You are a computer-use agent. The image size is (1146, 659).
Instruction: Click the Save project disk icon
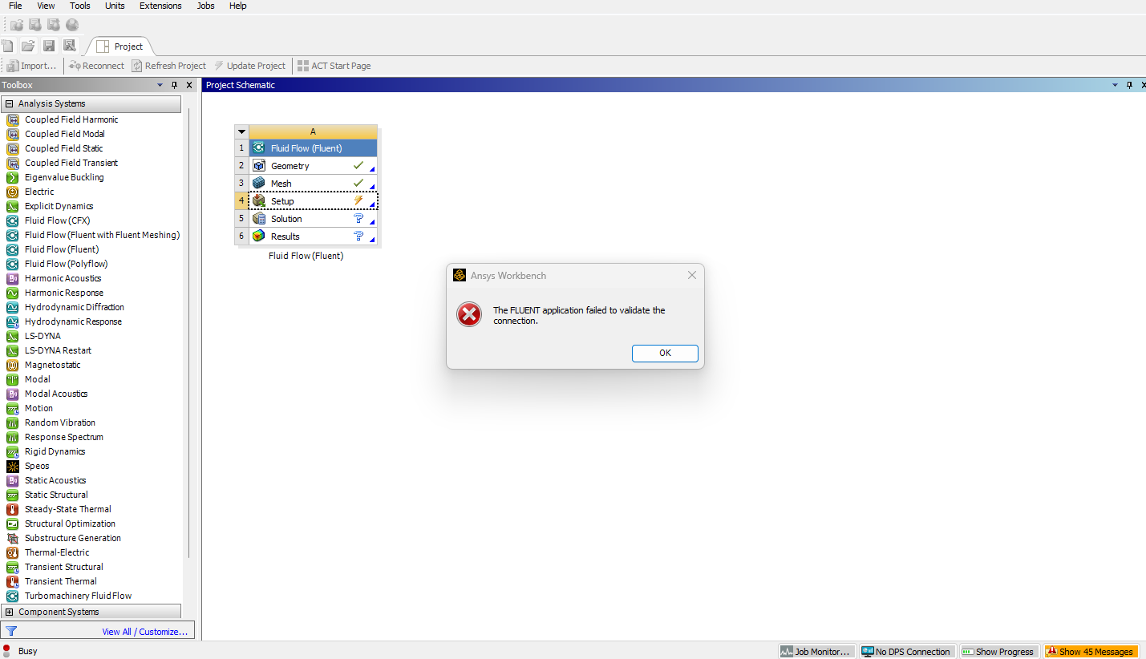(x=49, y=46)
